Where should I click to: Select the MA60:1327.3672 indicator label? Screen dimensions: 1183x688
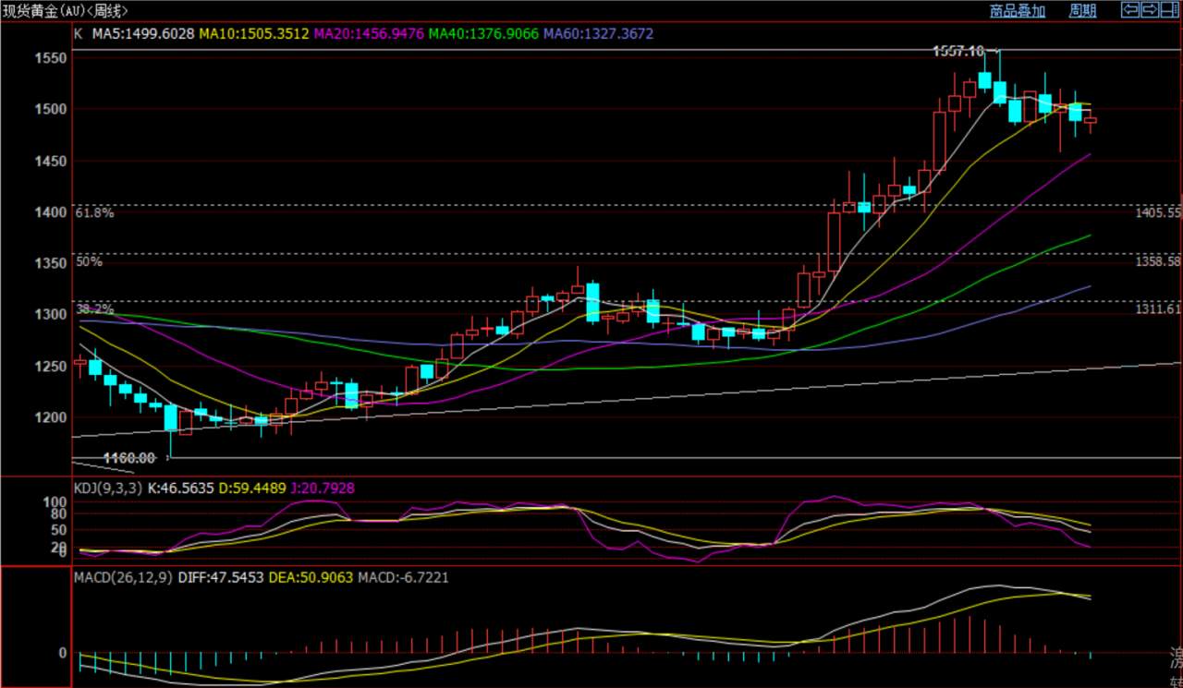point(598,33)
